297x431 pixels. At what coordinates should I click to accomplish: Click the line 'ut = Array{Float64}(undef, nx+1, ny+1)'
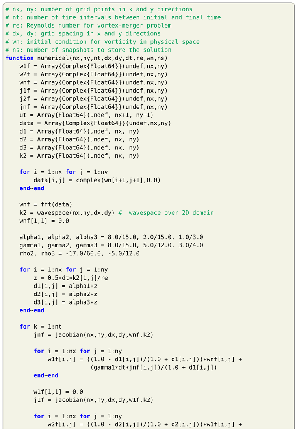point(87,115)
